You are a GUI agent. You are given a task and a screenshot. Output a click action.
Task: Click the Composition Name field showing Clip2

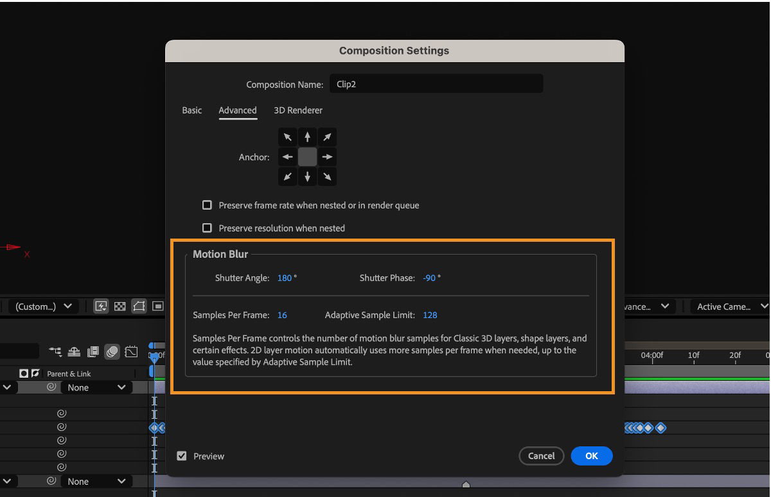click(x=436, y=83)
